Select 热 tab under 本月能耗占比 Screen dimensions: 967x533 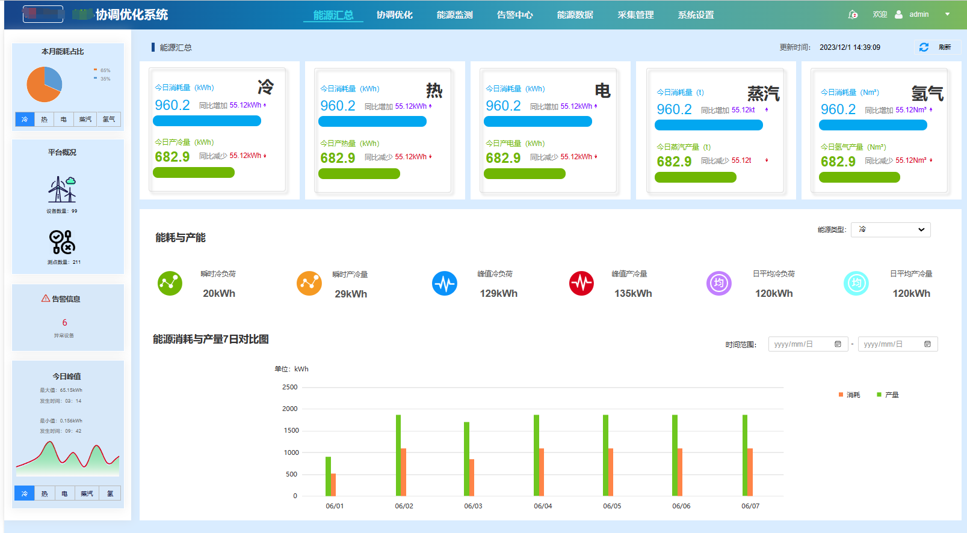(x=44, y=119)
